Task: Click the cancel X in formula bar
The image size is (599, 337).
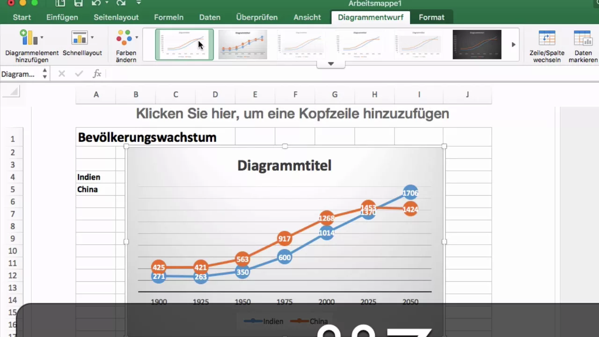Action: click(x=61, y=74)
